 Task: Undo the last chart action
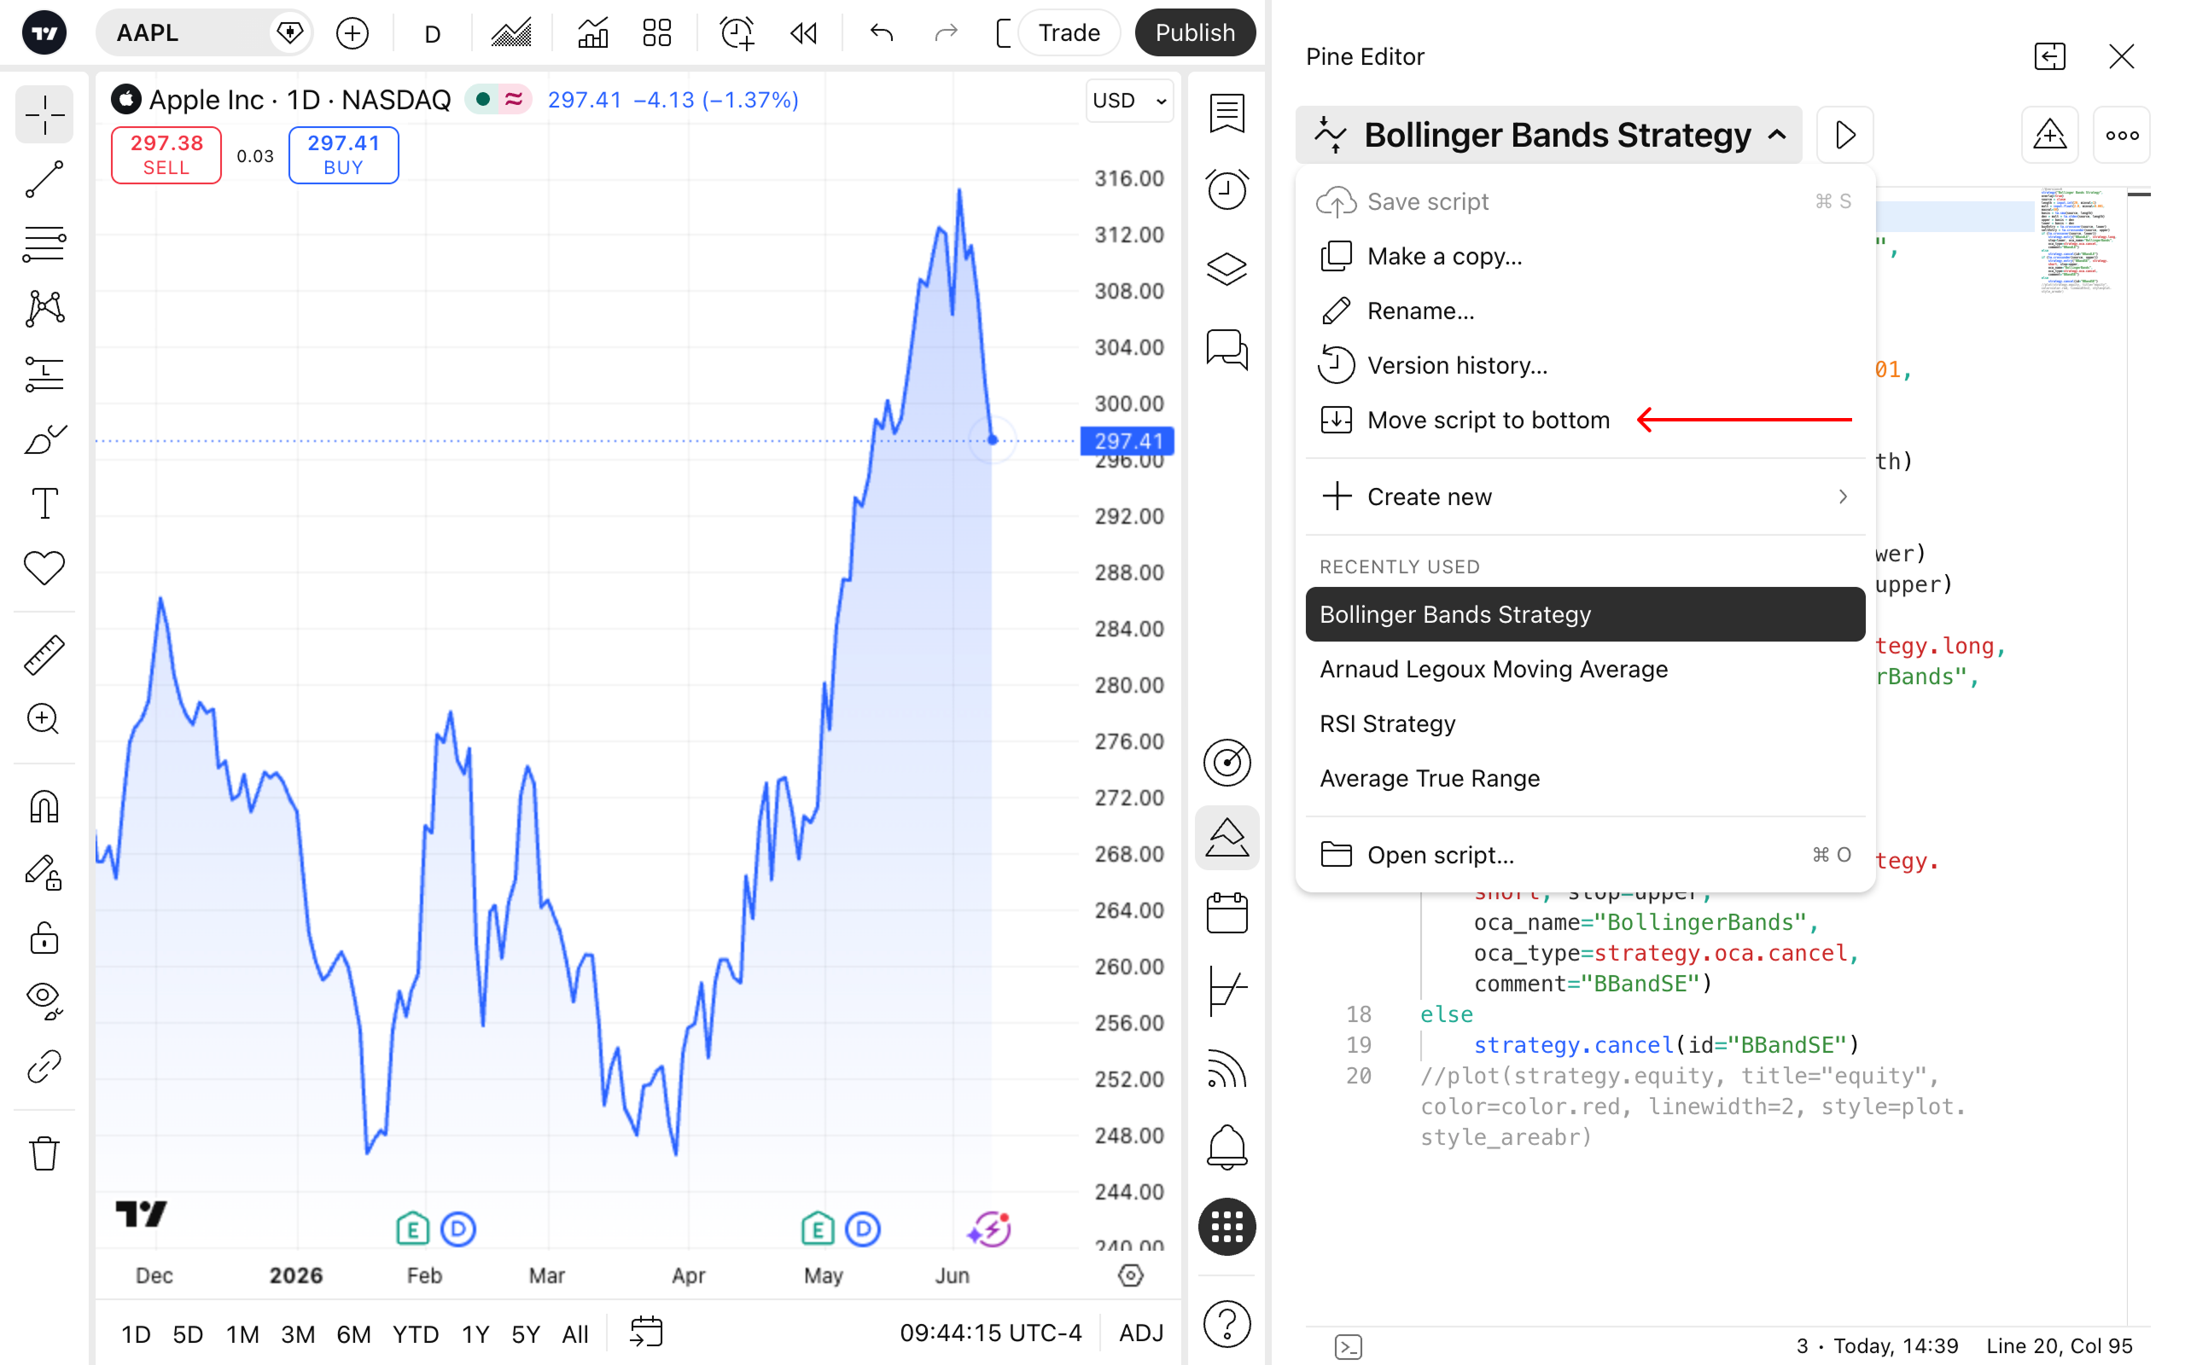[881, 33]
